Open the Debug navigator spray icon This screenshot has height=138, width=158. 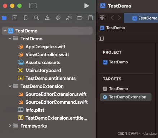tap(69, 18)
